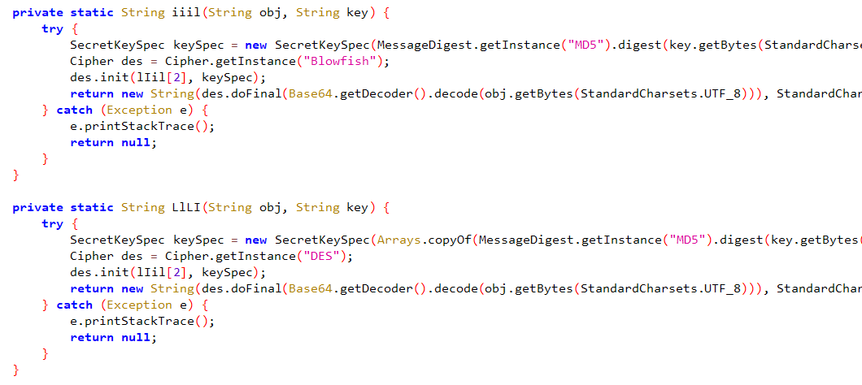Click printStackTrace call in iiil method
Image resolution: width=862 pixels, height=385 pixels.
[x=139, y=127]
